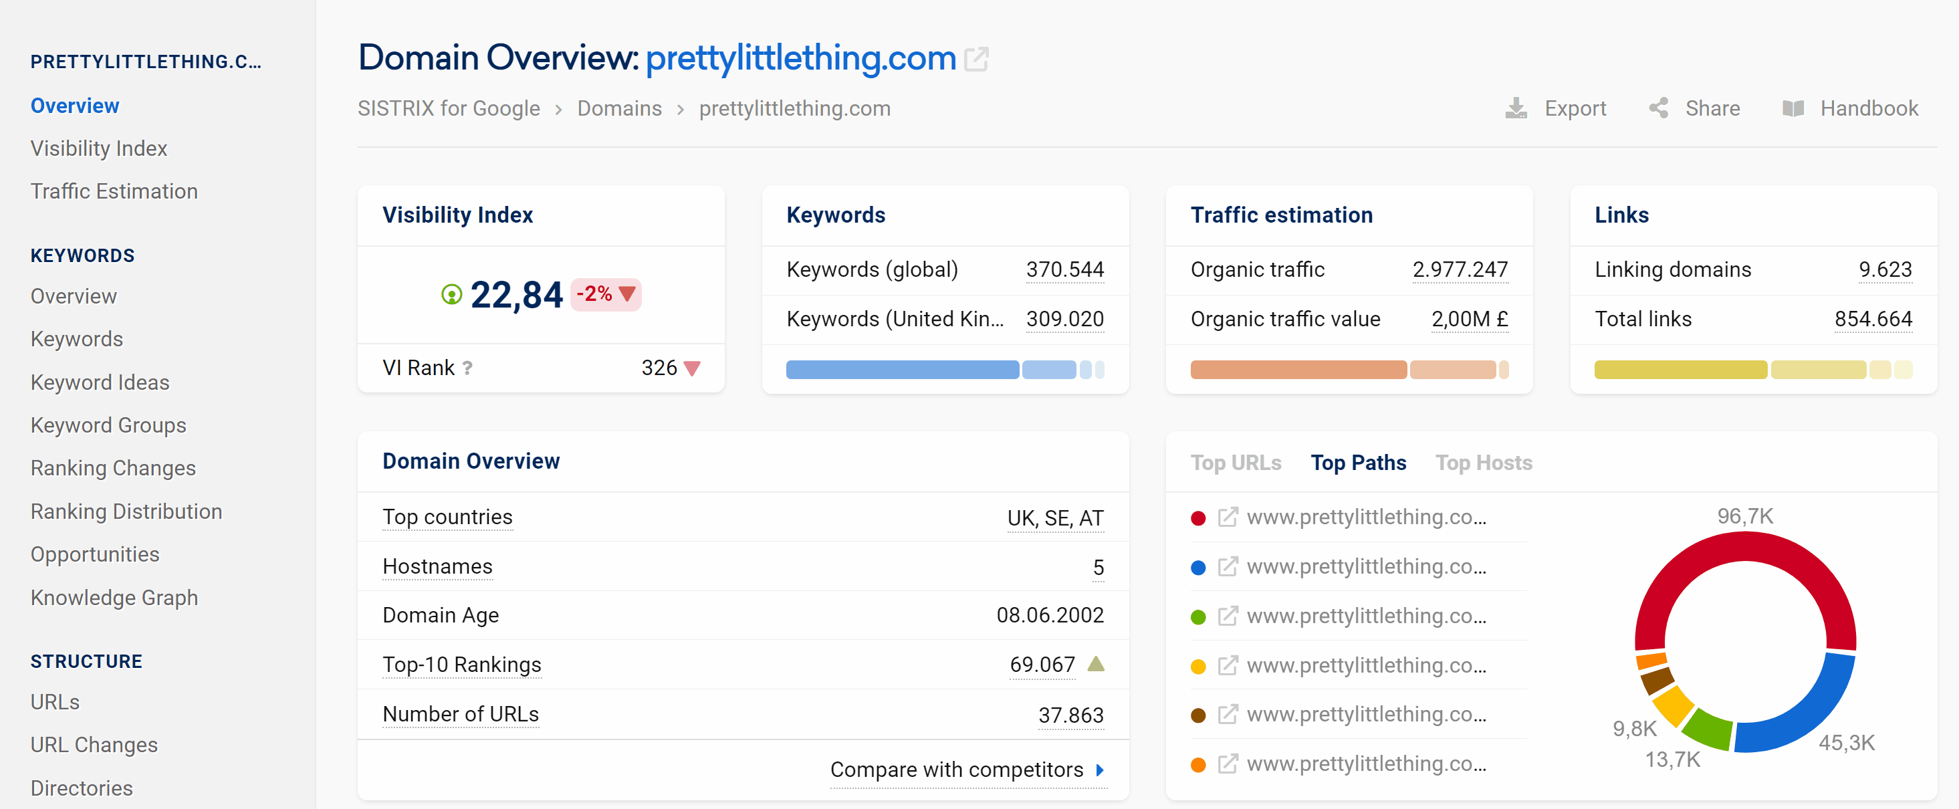Click the Handbook book icon
Screen dimensions: 1959x809
(1793, 108)
